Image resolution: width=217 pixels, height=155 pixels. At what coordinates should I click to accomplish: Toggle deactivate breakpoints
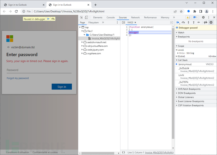click(205, 23)
